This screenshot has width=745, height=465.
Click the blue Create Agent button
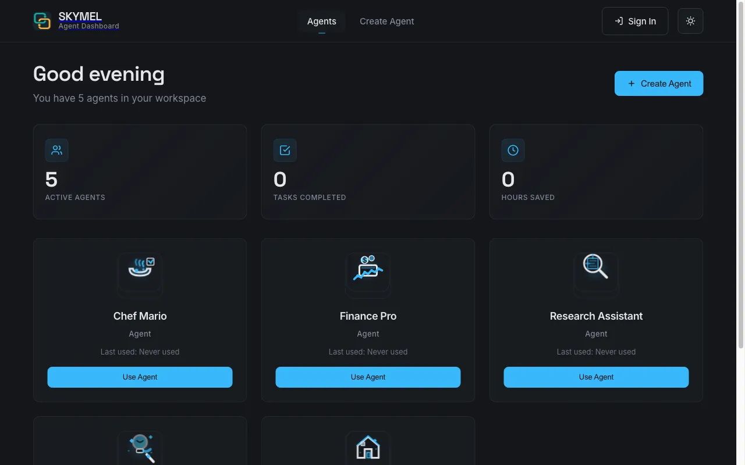point(659,83)
